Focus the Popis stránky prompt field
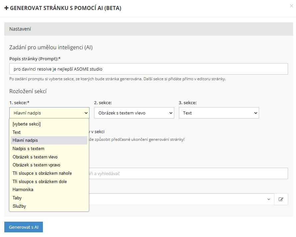Image resolution: width=296 pixels, height=237 pixels. point(148,69)
